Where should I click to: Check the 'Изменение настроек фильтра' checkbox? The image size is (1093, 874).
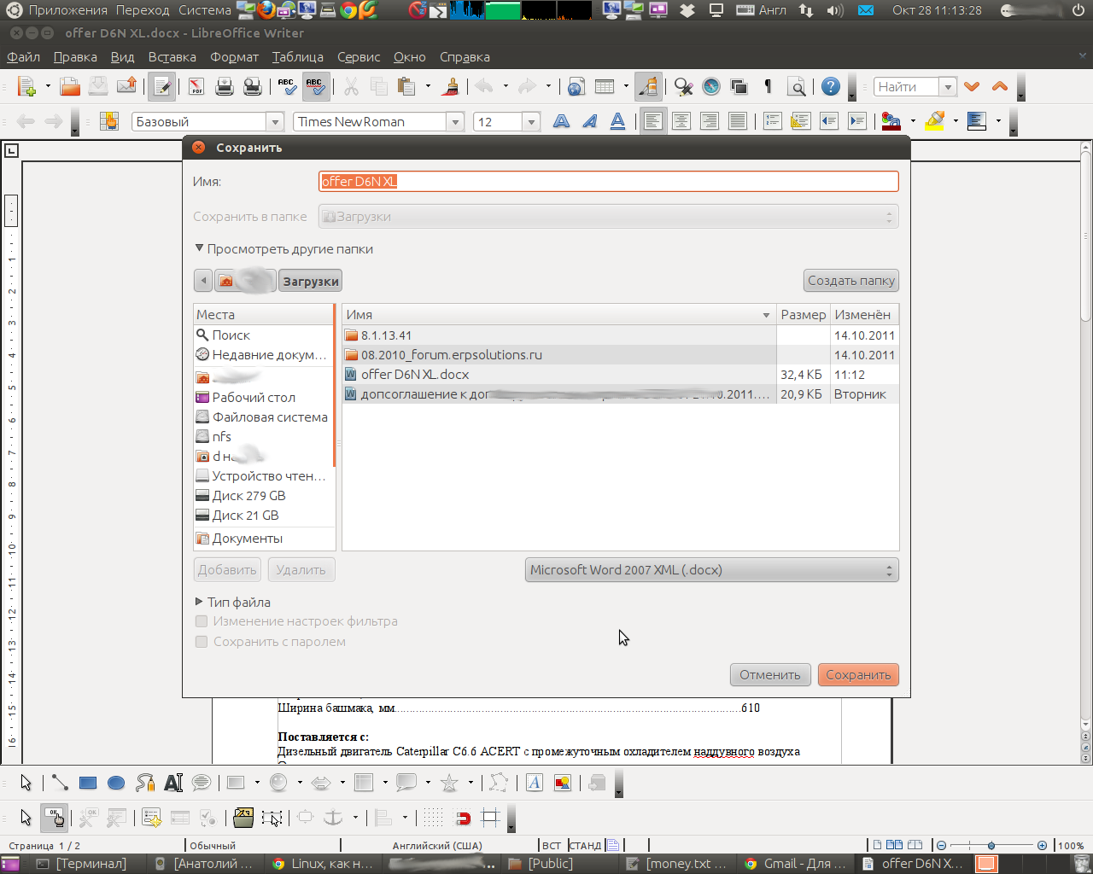click(x=202, y=621)
